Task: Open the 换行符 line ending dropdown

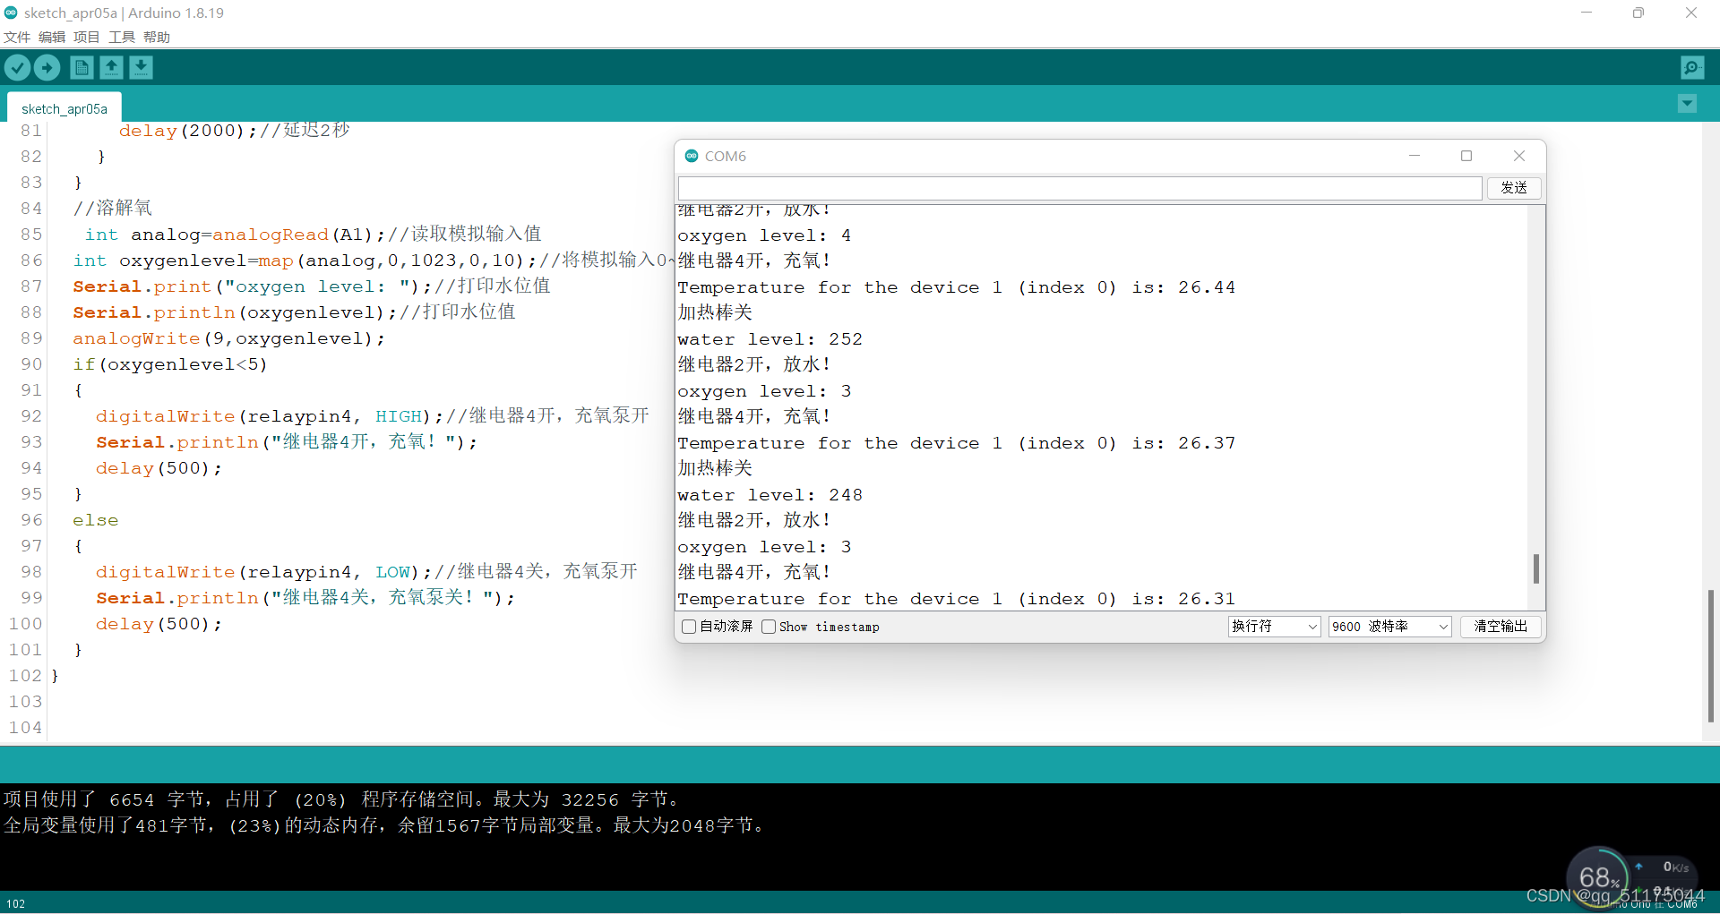Action: click(1274, 627)
